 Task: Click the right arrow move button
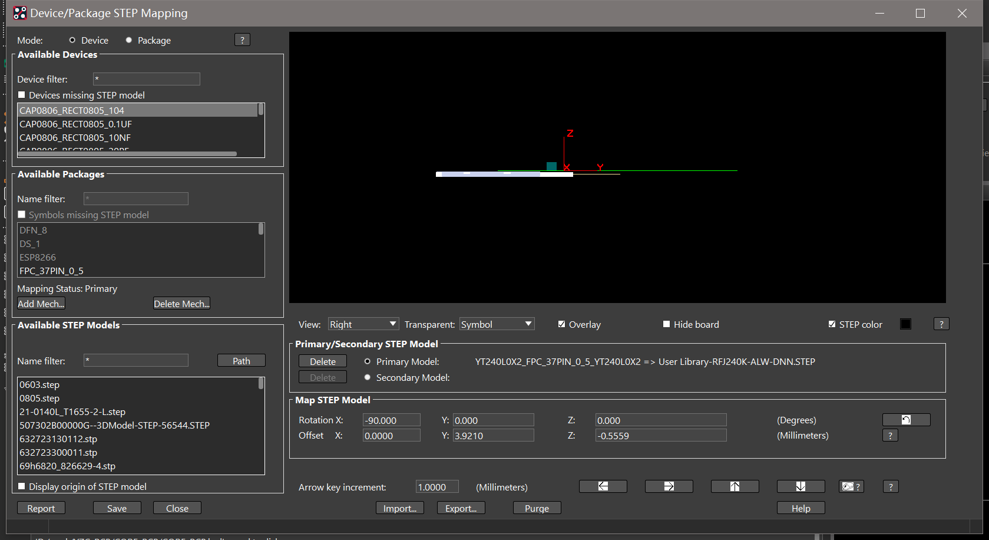coord(669,486)
